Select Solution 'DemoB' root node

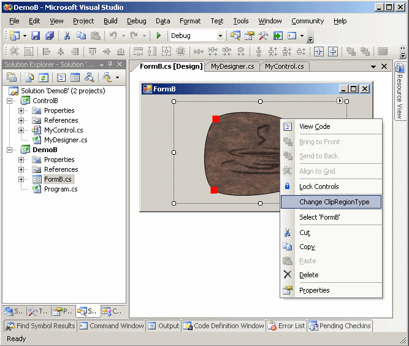[63, 91]
